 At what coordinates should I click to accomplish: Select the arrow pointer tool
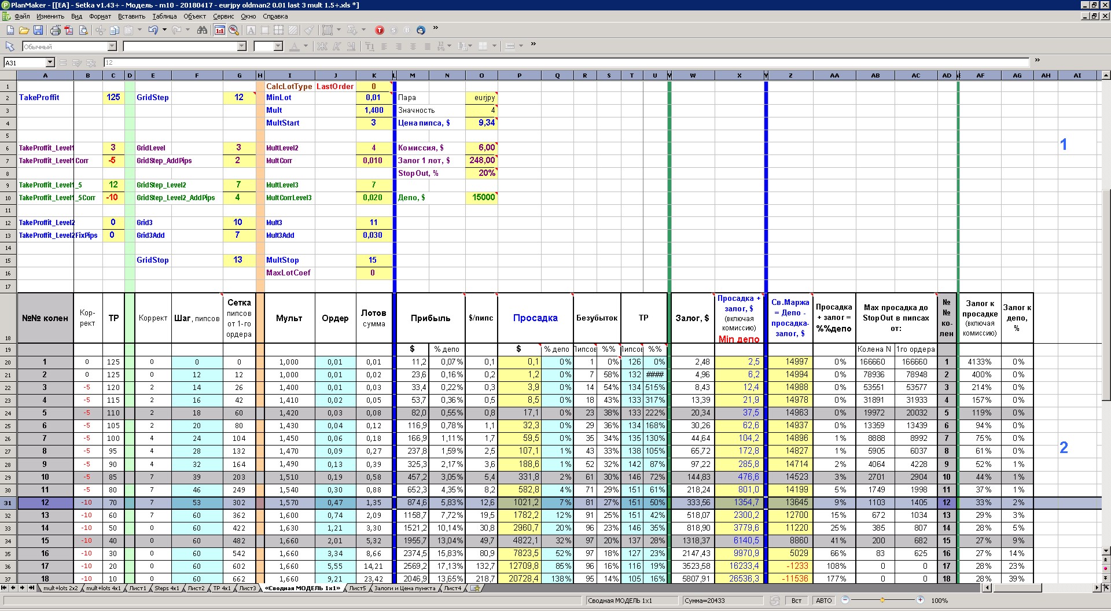[10, 46]
